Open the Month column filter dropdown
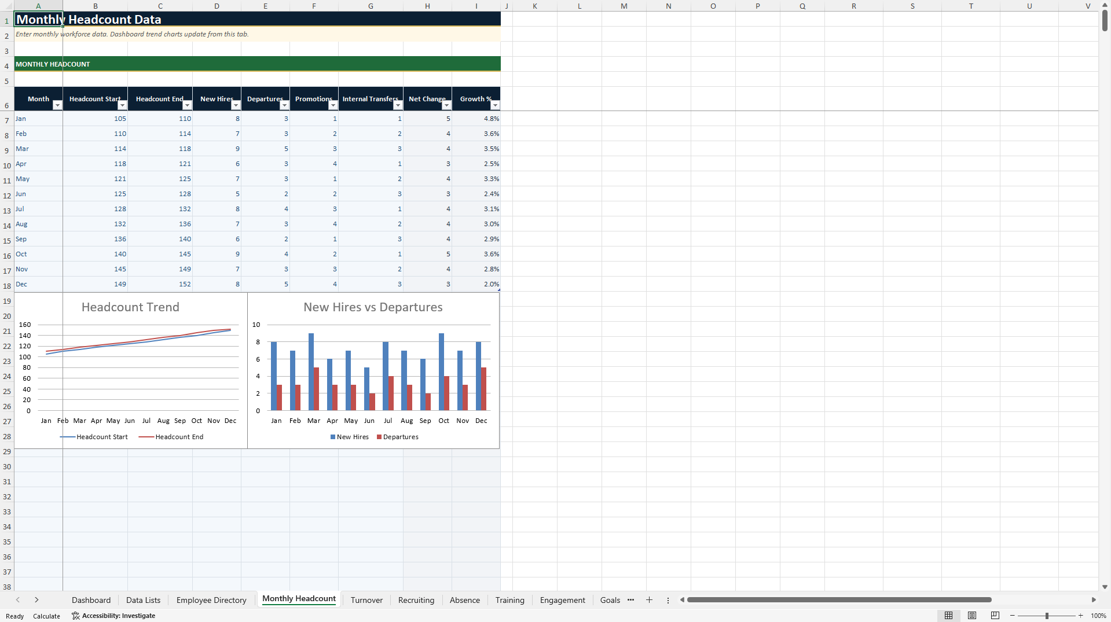Screen dimensions: 1111x622 coord(57,105)
